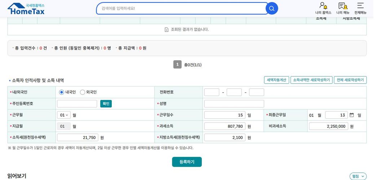Select 외국인 radio button

tap(83, 92)
